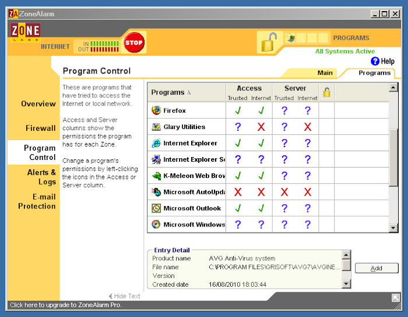This screenshot has width=408, height=317.
Task: Click the 'AVG Anti-Virus system' product name
Action: point(242,259)
